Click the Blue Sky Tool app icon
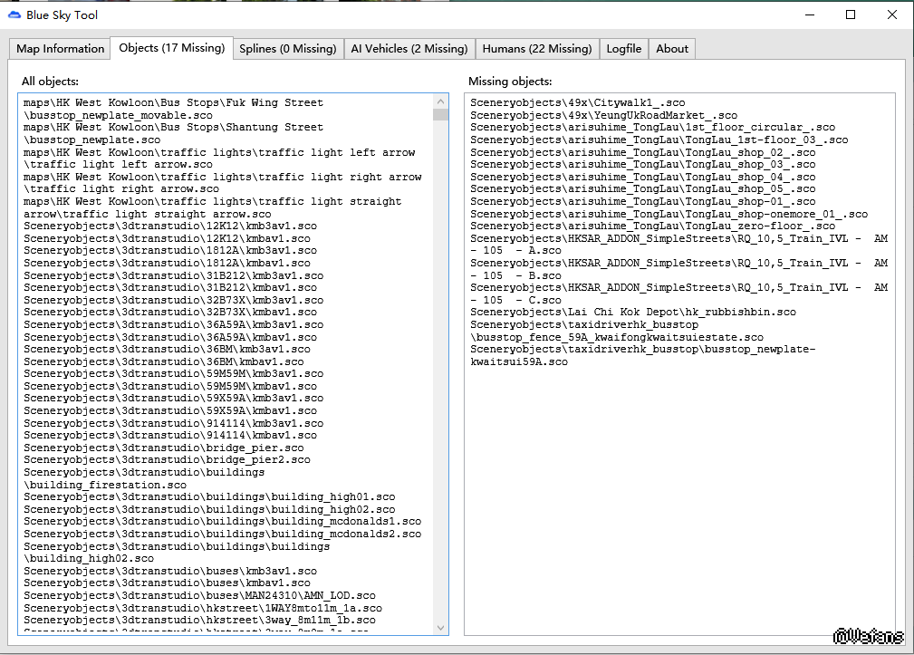914x655 pixels. click(x=14, y=14)
